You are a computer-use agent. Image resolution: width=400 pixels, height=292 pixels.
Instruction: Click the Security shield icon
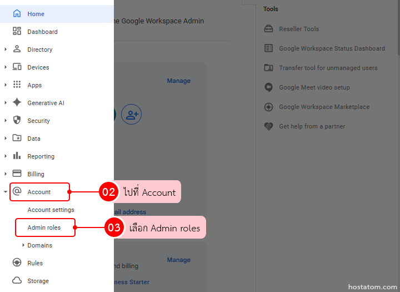pos(17,120)
